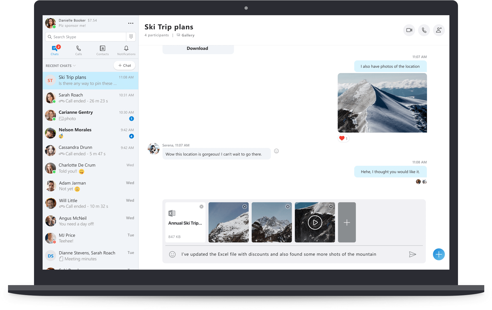Screen dimensions: 492x310
Task: Start a video call in Ski Trip plans
Action: (x=409, y=30)
